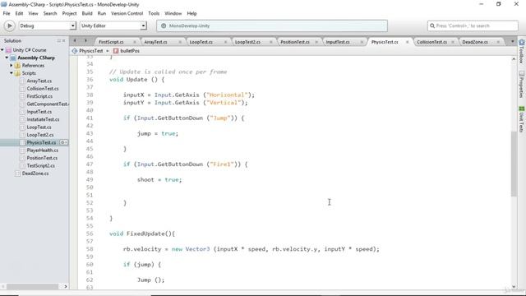Screen dimensions: 526x296
Task: Open the Help menu
Action: tap(191, 13)
